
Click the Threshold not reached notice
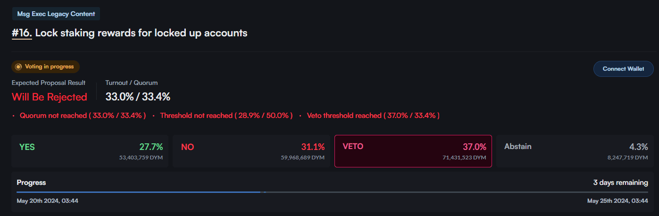[x=226, y=116]
